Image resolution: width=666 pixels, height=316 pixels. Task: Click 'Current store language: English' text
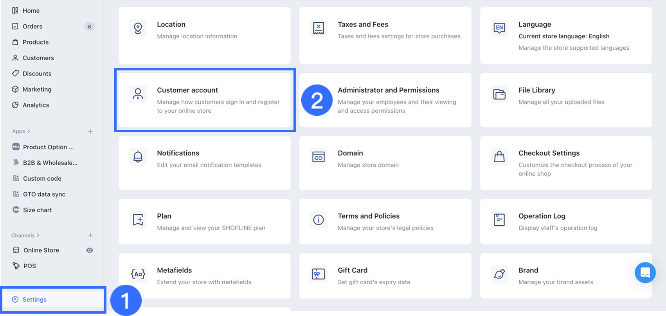(564, 36)
